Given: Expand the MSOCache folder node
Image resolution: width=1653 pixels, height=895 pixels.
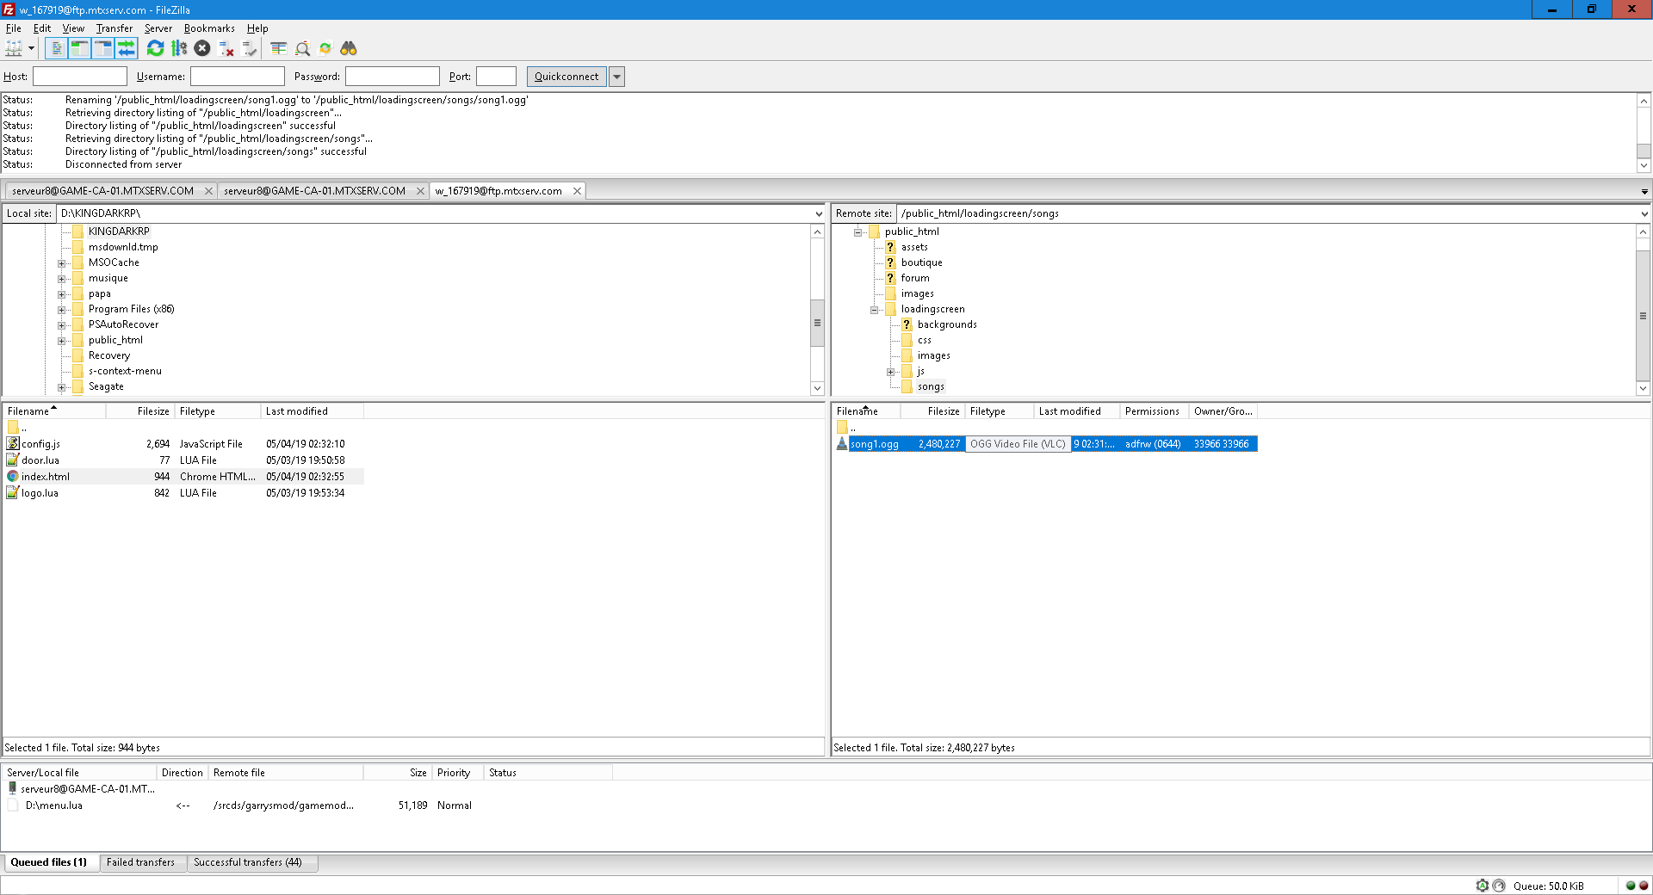Looking at the screenshot, I should pyautogui.click(x=61, y=263).
